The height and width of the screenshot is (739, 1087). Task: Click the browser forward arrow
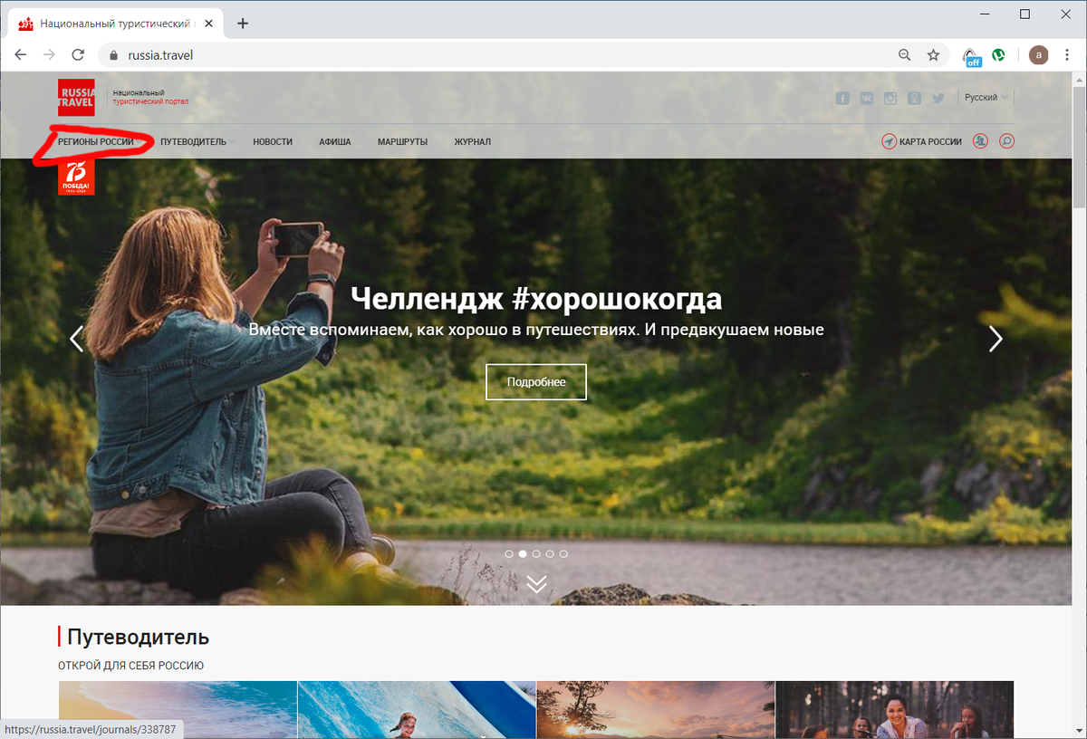coord(49,55)
